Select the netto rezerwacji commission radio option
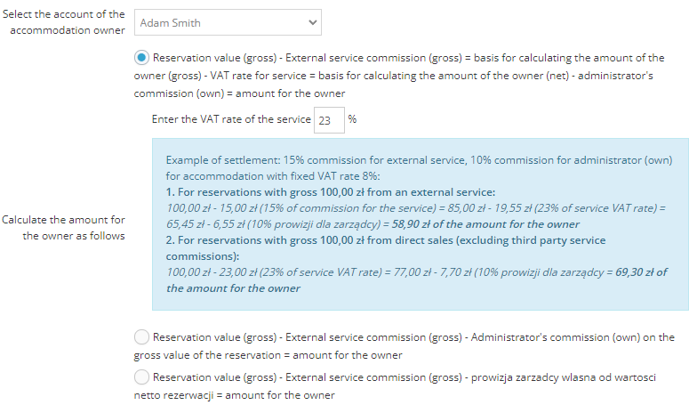 pyautogui.click(x=142, y=377)
